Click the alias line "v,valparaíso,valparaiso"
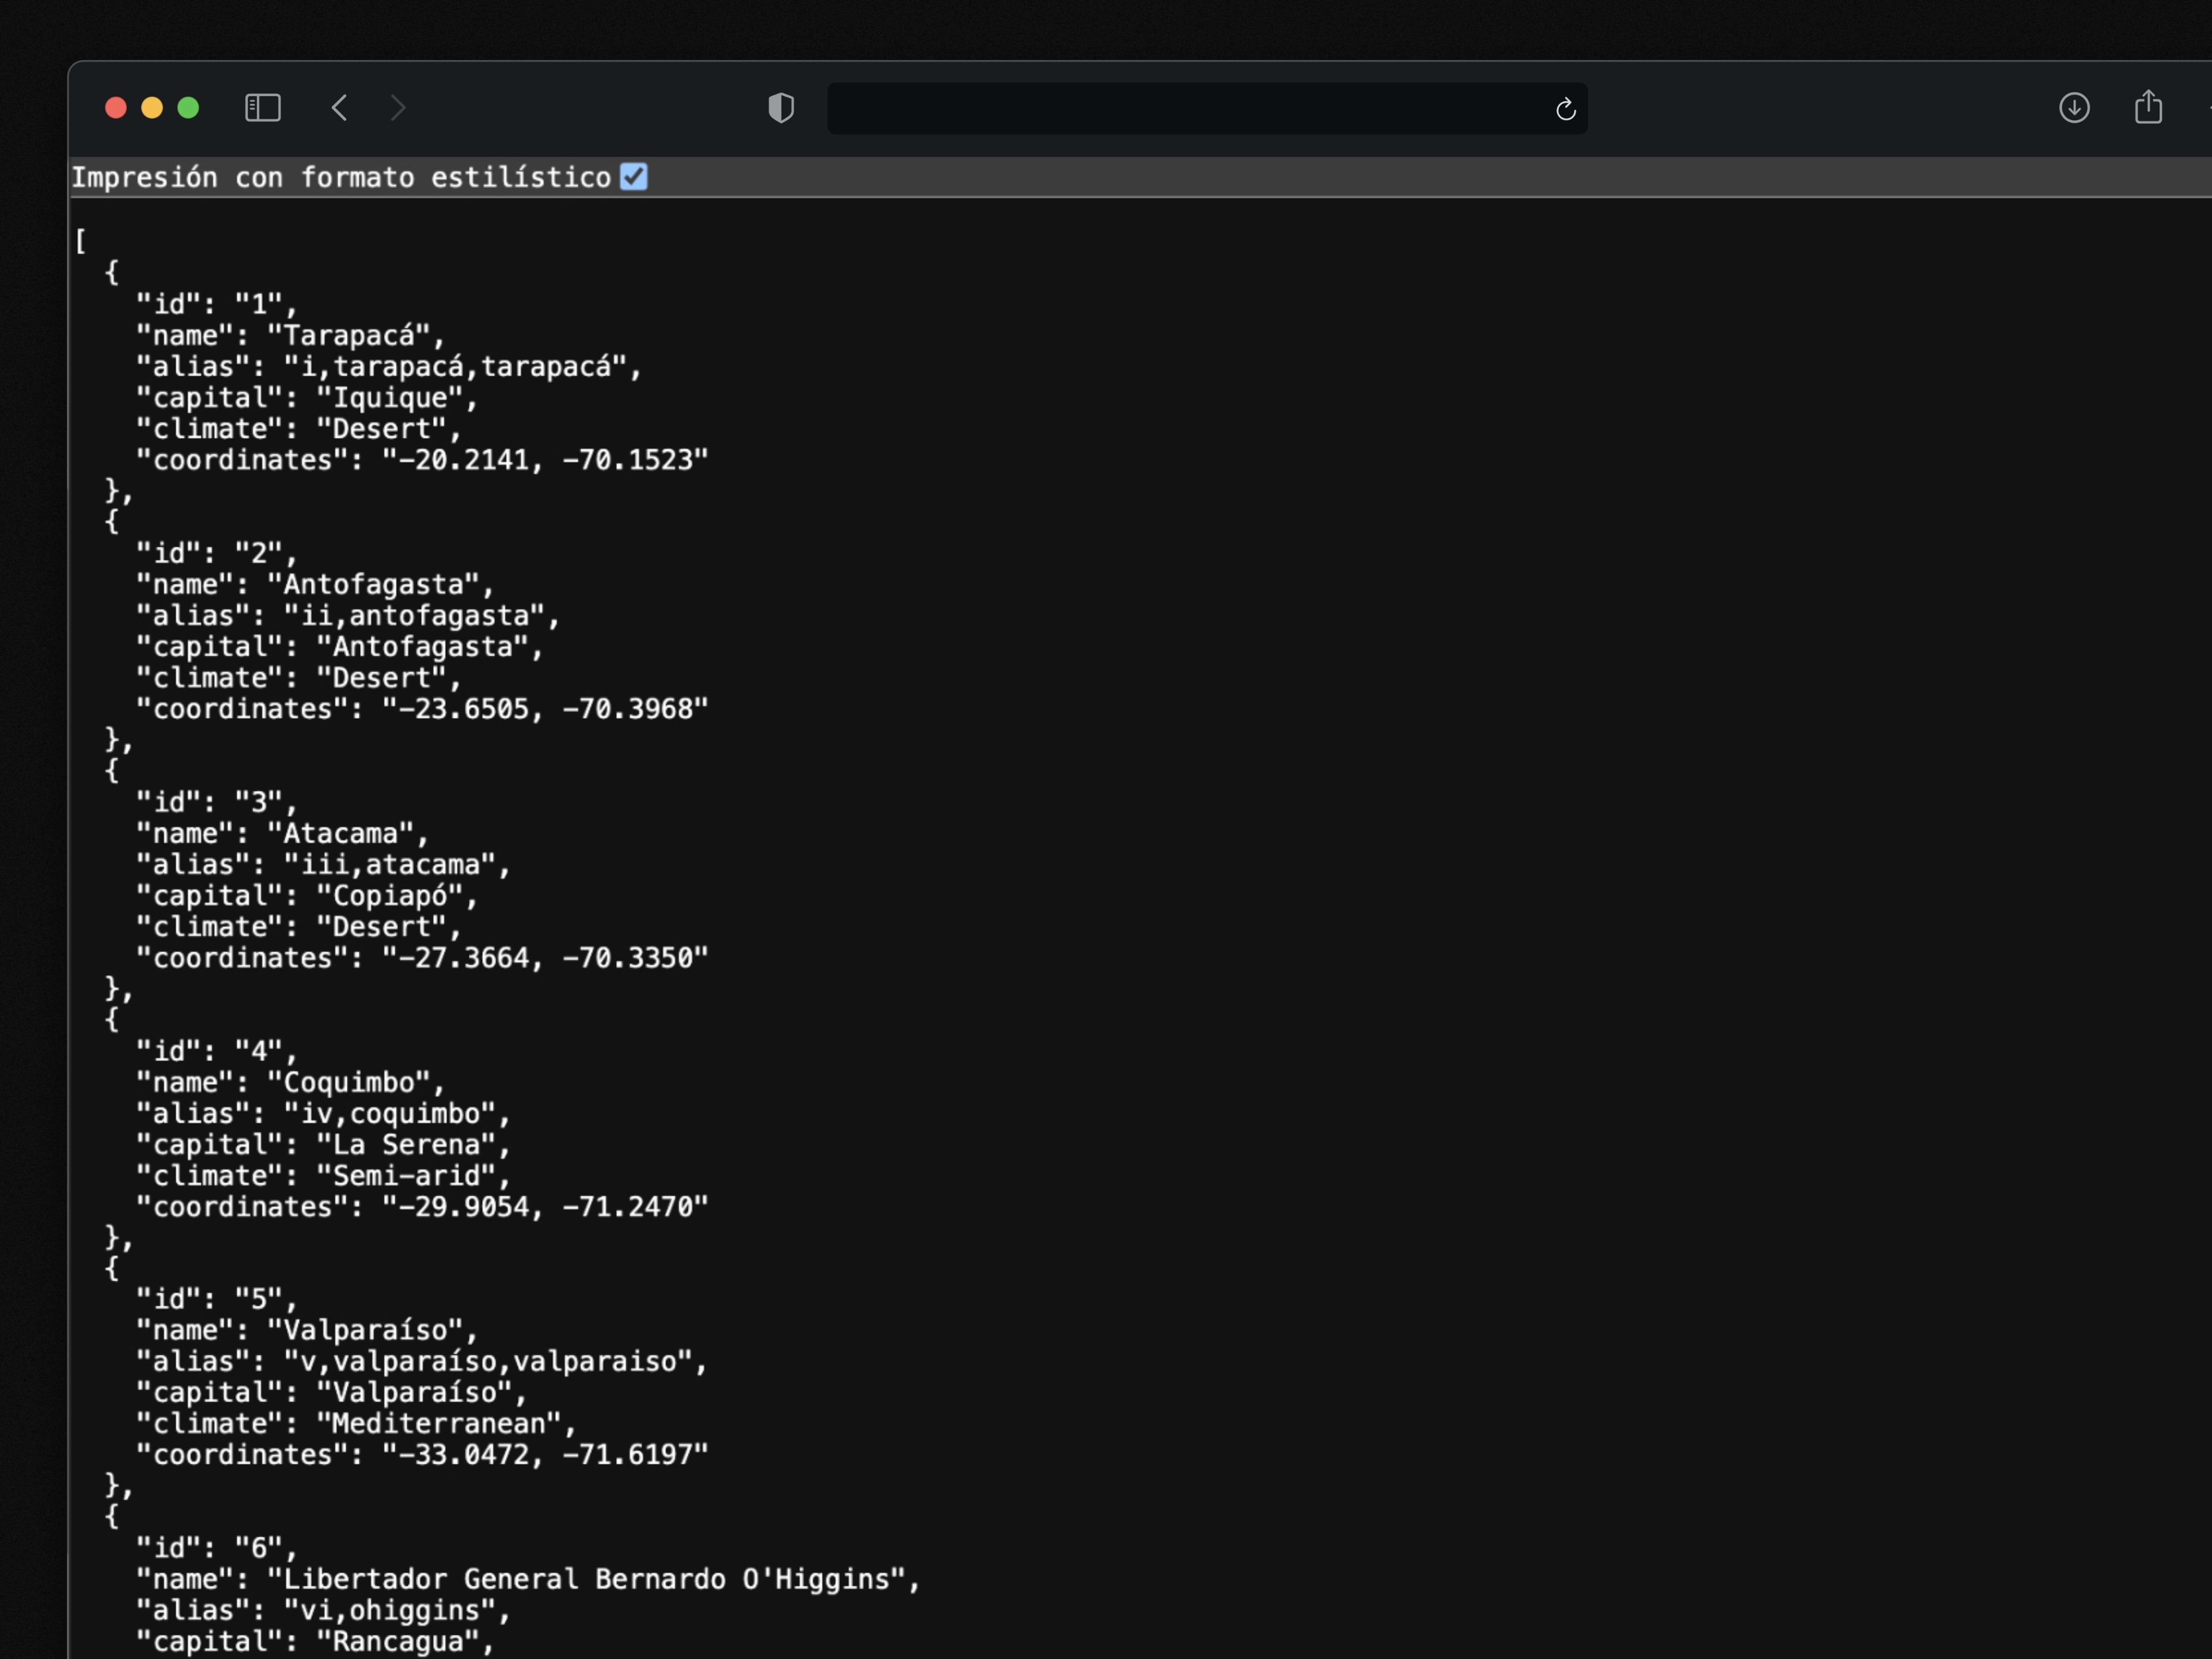This screenshot has width=2212, height=1659. [421, 1361]
